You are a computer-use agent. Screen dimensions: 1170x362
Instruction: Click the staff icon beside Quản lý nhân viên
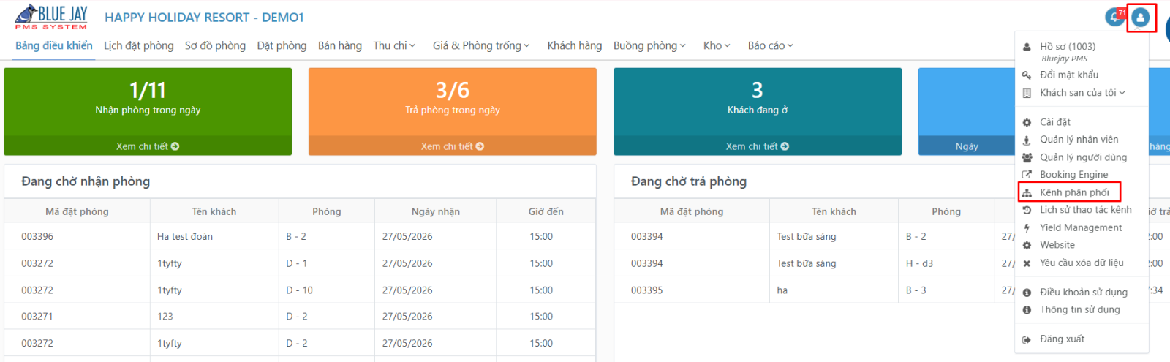point(1027,140)
